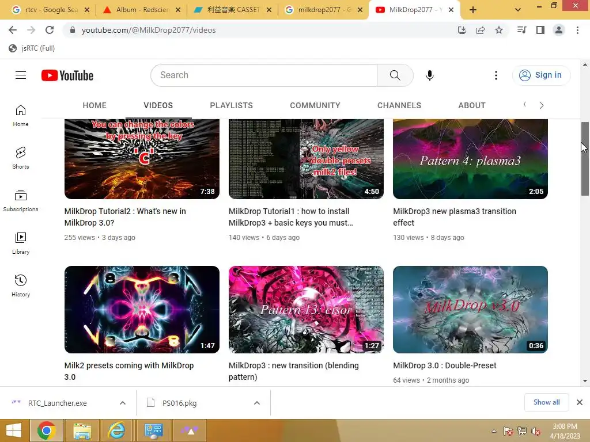Viewport: 590px width, 442px height.
Task: Toggle the Chrome side panel
Action: 540,30
